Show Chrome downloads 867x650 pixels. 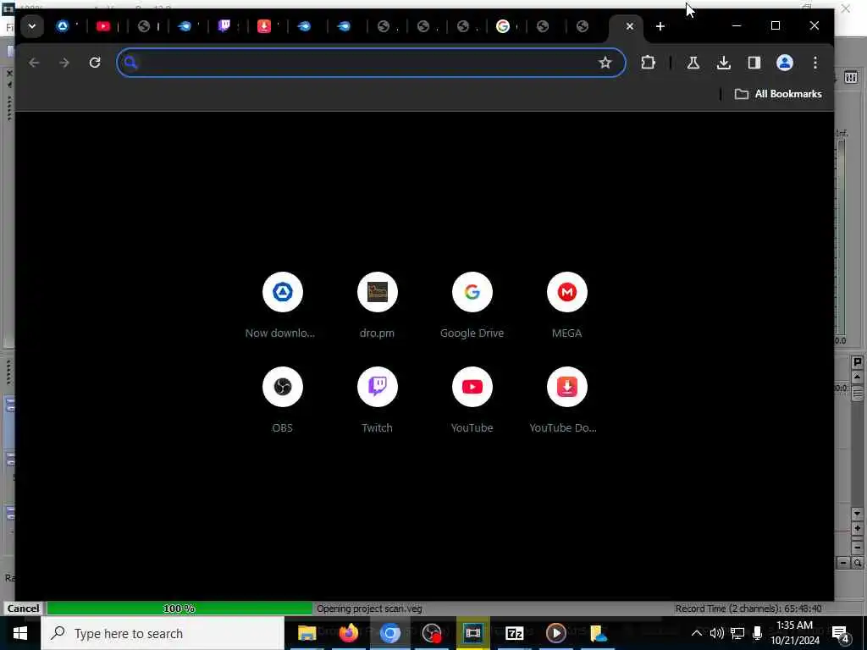tap(723, 63)
